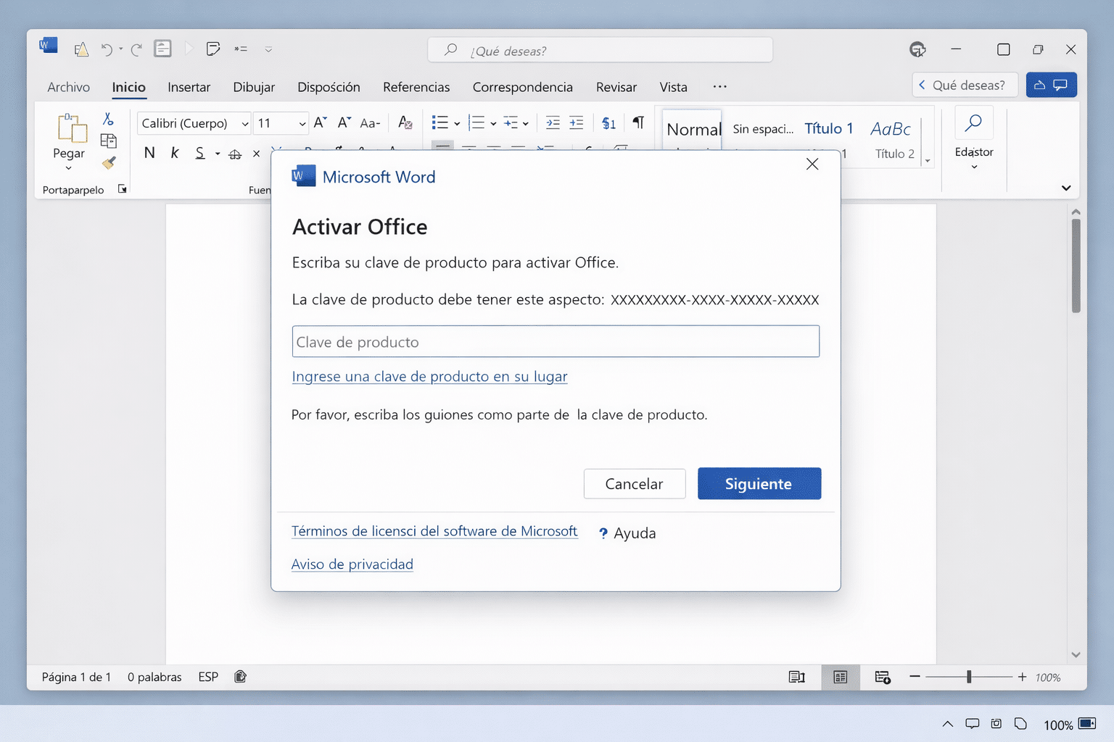Open the Correspondencia ribbon tab
Image resolution: width=1114 pixels, height=742 pixels.
[x=522, y=86]
